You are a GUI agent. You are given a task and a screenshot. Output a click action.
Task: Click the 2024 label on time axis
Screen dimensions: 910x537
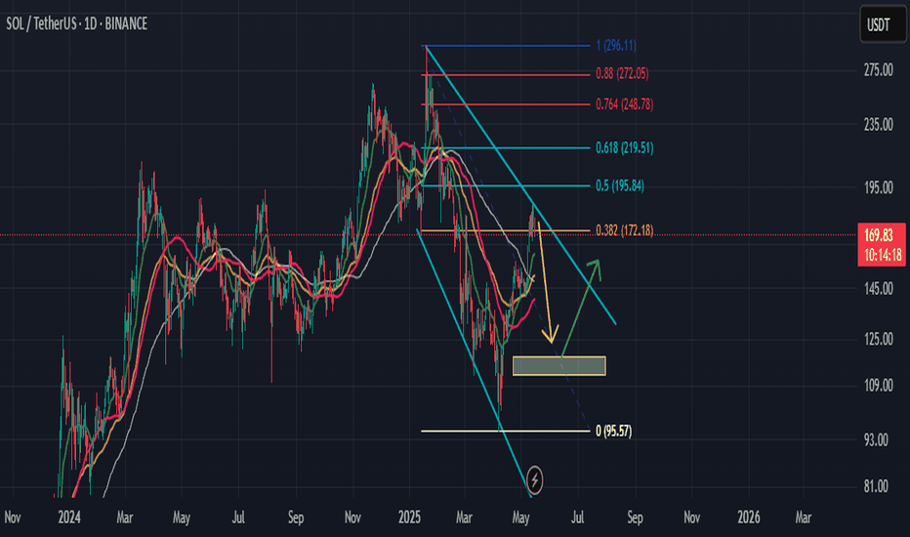click(69, 517)
